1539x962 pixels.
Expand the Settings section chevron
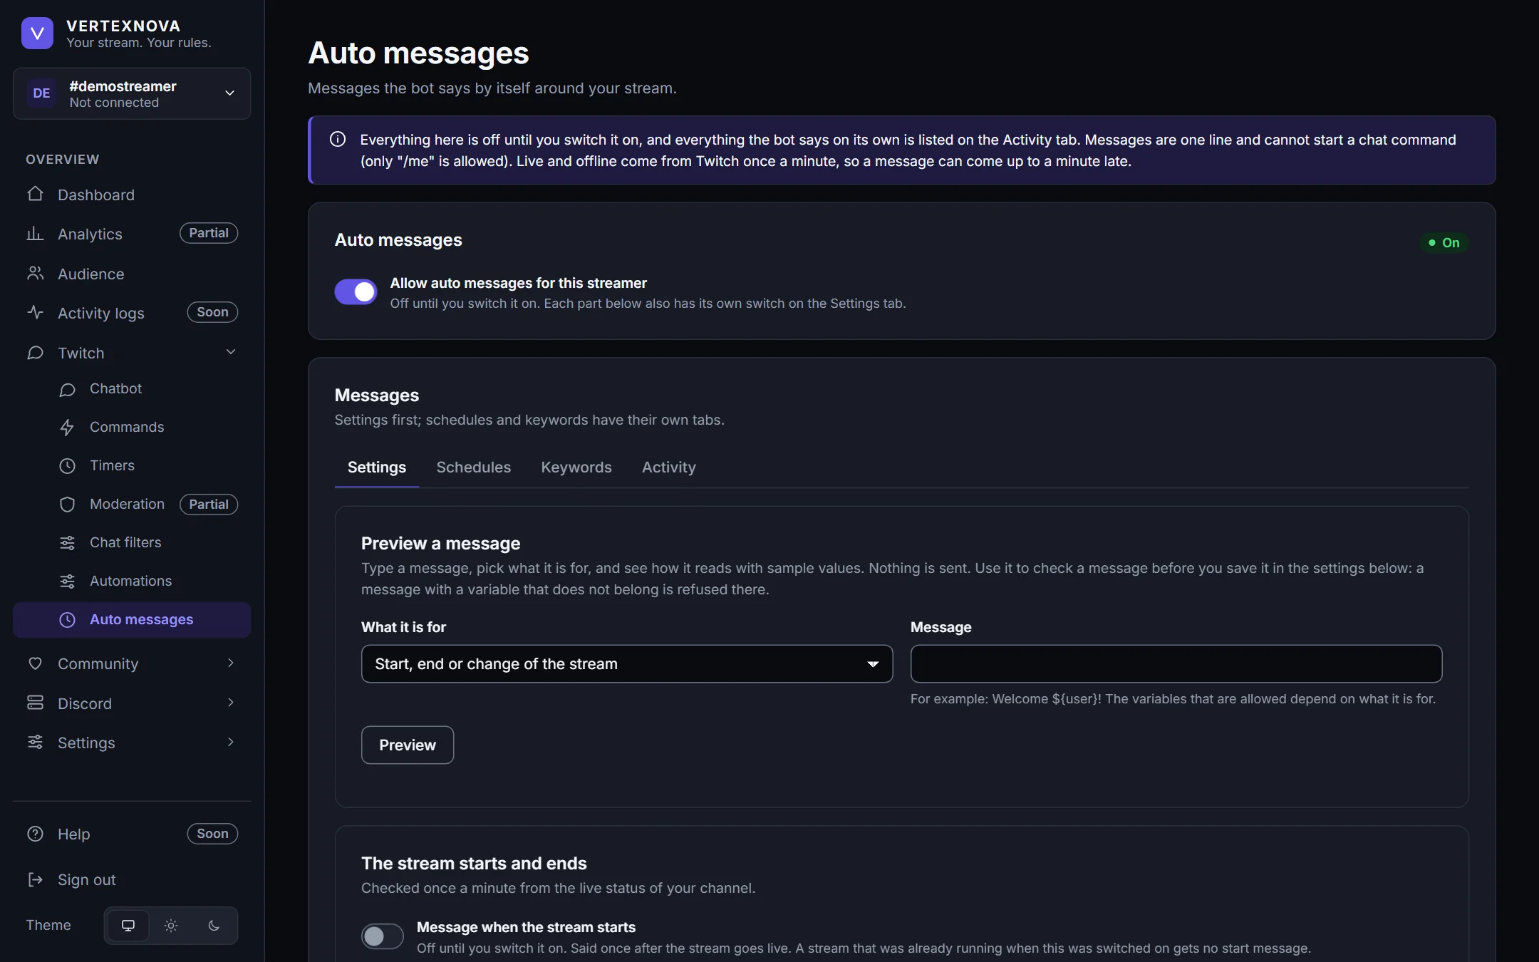pyautogui.click(x=231, y=742)
